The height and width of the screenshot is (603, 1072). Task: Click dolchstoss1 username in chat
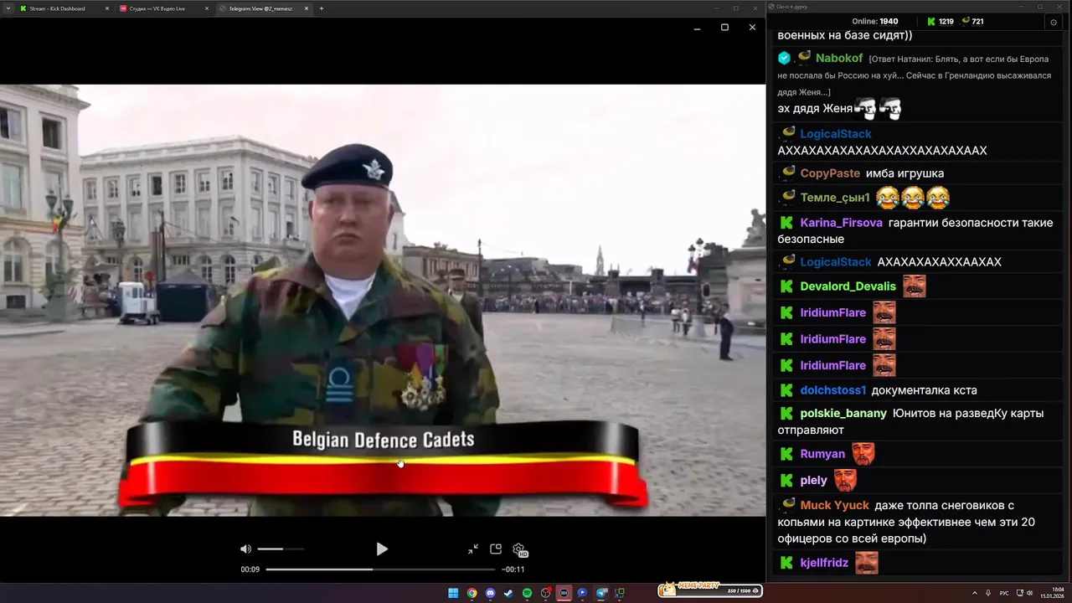tap(833, 390)
